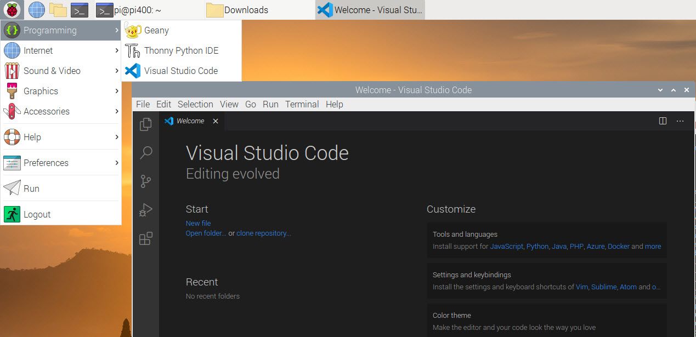Screen dimensions: 696x337
Task: Click the Docker tools link
Action: (x=619, y=246)
